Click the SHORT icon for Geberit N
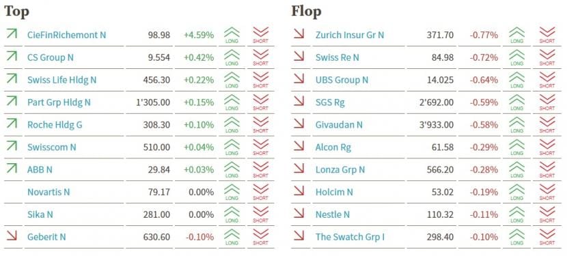 261,237
